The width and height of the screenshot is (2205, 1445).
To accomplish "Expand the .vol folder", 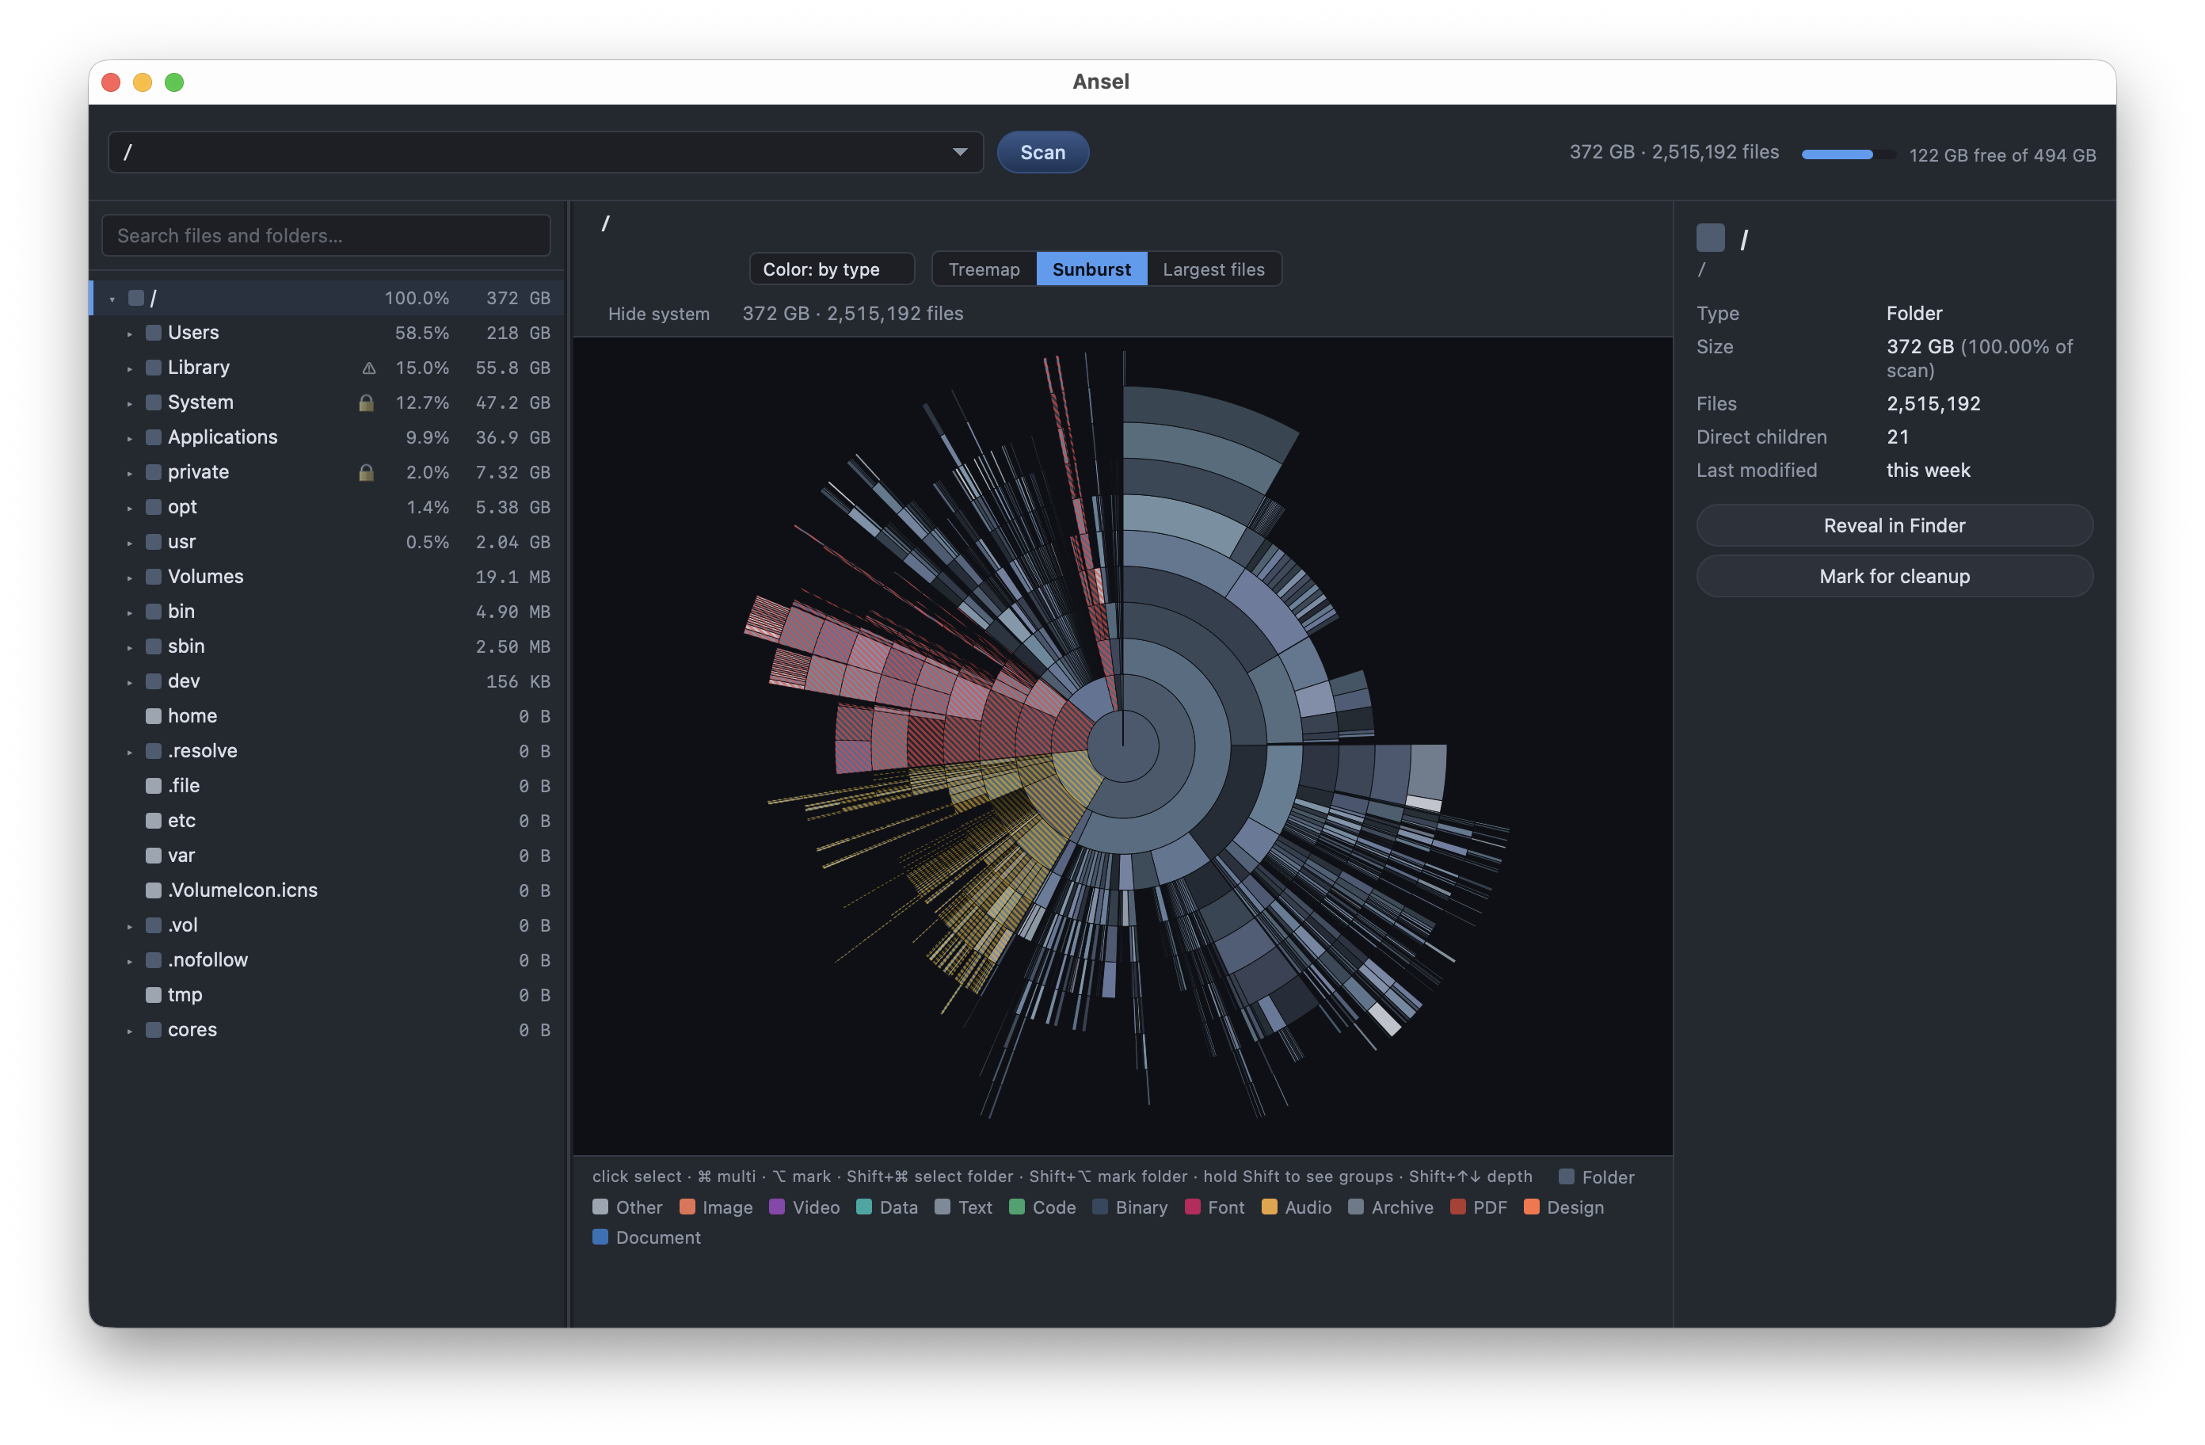I will click(x=130, y=926).
